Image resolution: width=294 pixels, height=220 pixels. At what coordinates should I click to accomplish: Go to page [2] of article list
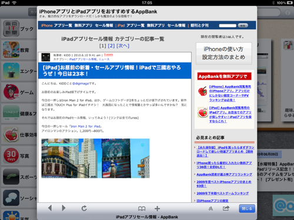pos(111,46)
